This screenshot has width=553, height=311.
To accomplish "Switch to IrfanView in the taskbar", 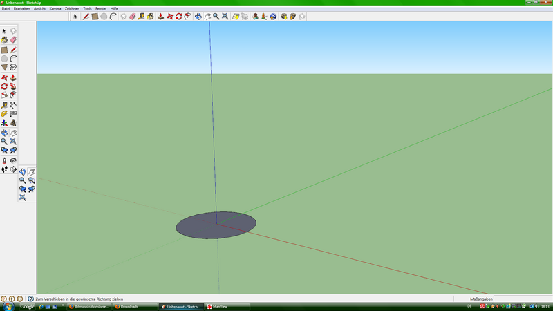I will pyautogui.click(x=221, y=306).
